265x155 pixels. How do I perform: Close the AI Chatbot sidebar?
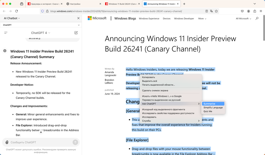(x=78, y=18)
